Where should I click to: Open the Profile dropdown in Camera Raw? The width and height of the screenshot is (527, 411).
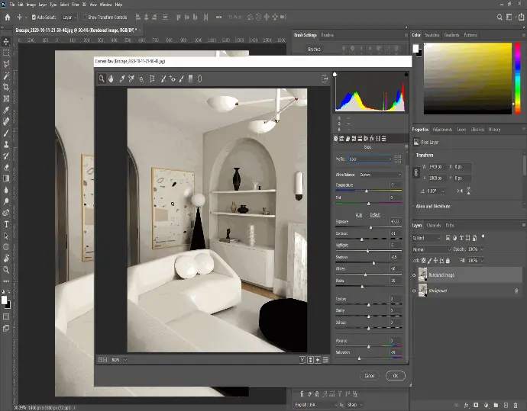click(x=371, y=159)
